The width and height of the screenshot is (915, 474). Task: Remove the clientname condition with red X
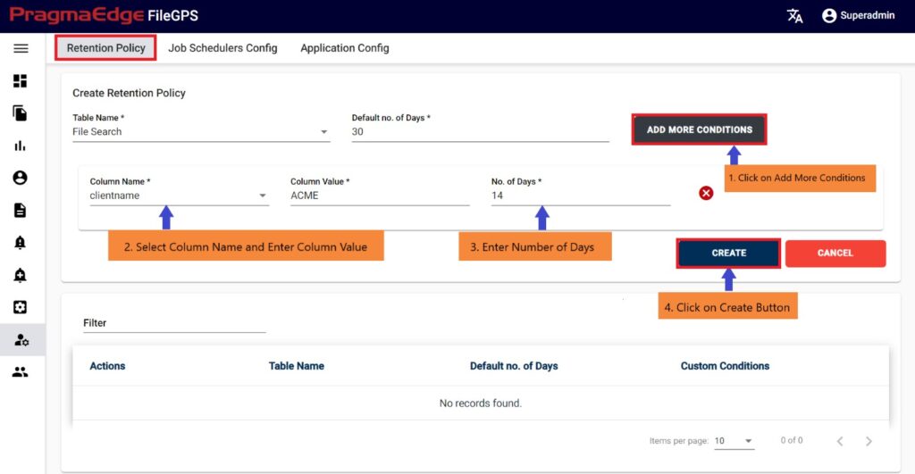pos(706,193)
